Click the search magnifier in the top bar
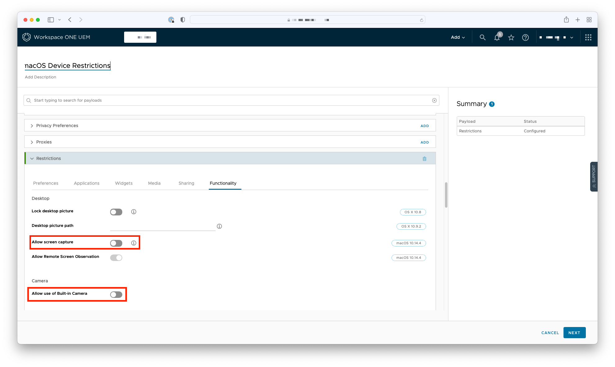 [483, 37]
